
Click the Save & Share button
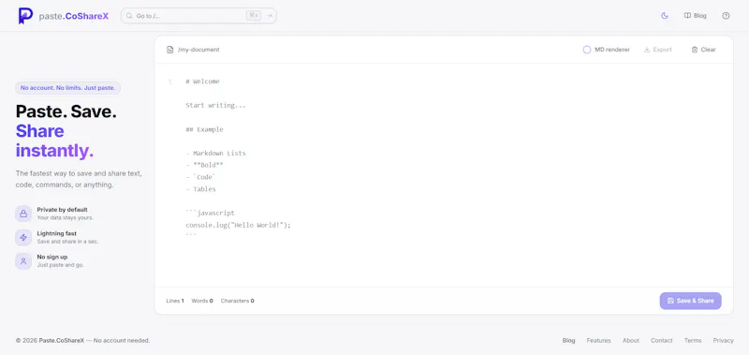690,301
